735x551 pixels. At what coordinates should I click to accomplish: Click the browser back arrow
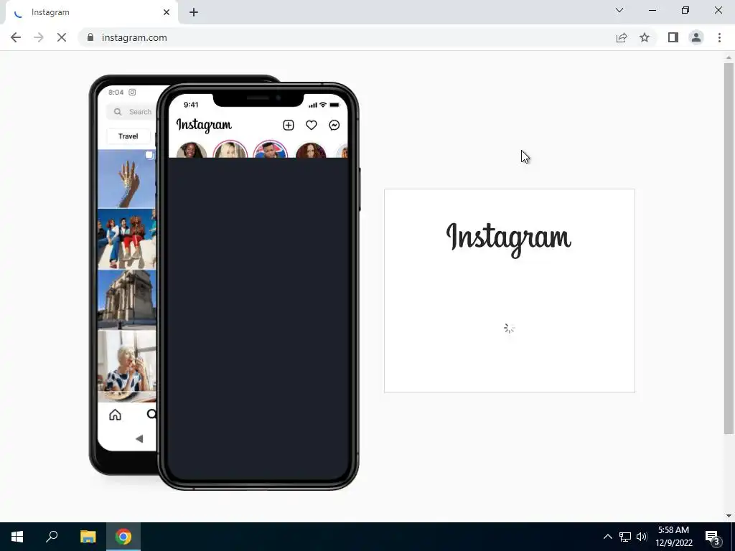[16, 37]
